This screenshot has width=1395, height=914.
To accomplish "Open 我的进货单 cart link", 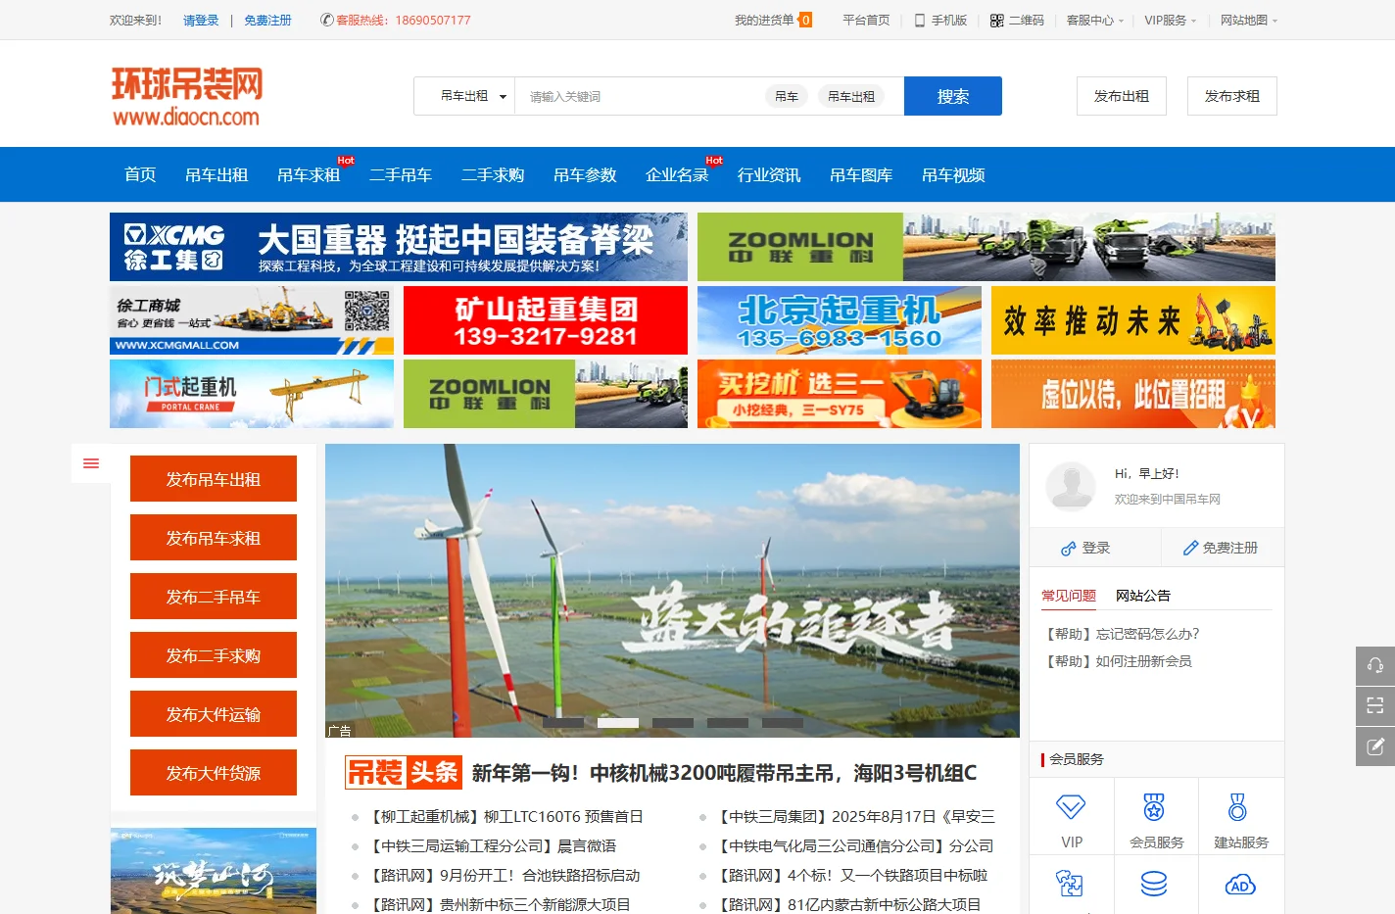I will pyautogui.click(x=773, y=20).
